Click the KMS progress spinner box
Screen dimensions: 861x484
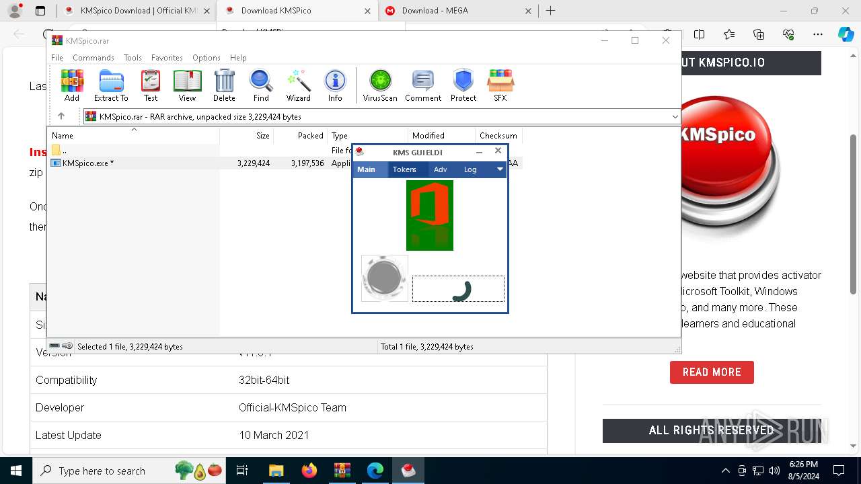(458, 289)
